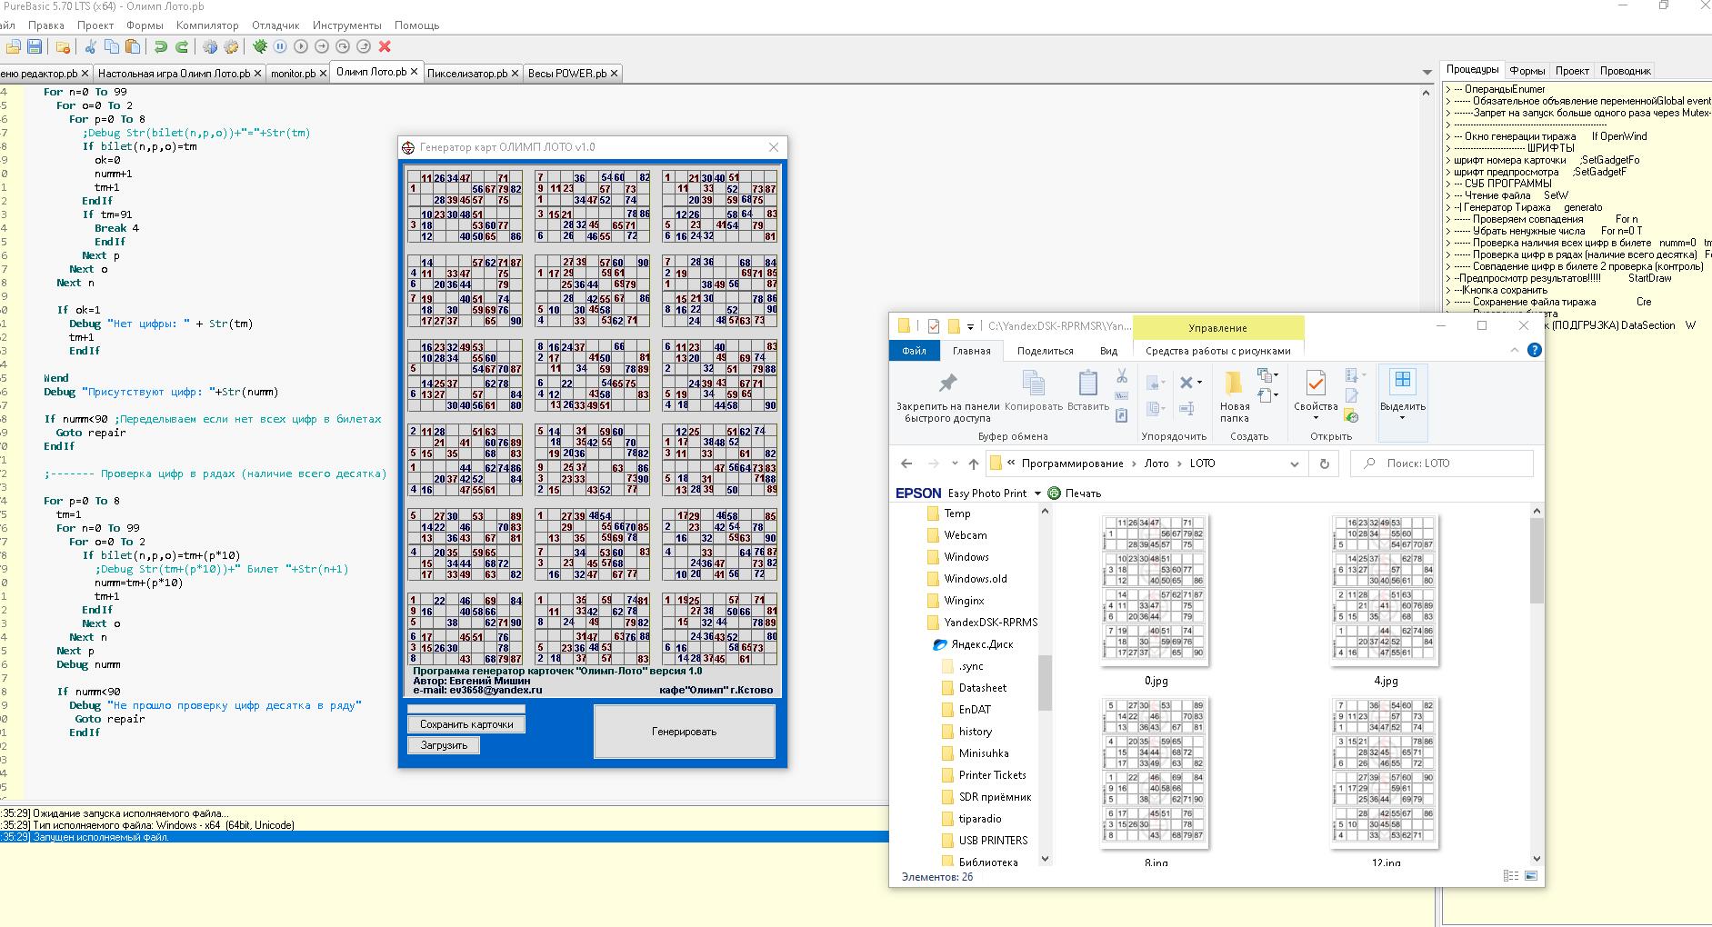
Task: Click the progress bar above Сохранить карточки
Action: (x=466, y=709)
